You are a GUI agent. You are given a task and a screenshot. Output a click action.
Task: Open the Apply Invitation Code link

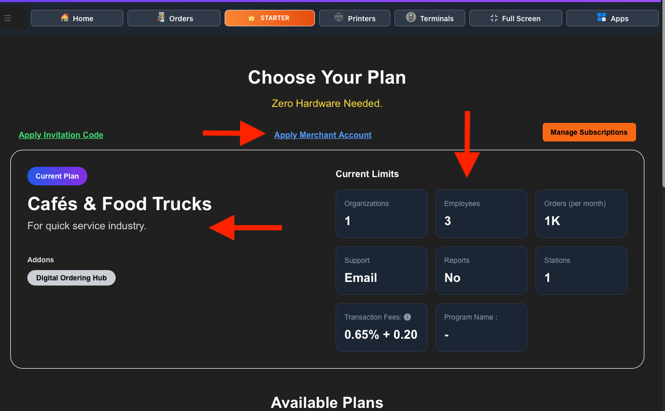tap(60, 135)
